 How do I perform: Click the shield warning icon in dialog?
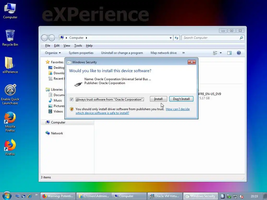point(72,109)
